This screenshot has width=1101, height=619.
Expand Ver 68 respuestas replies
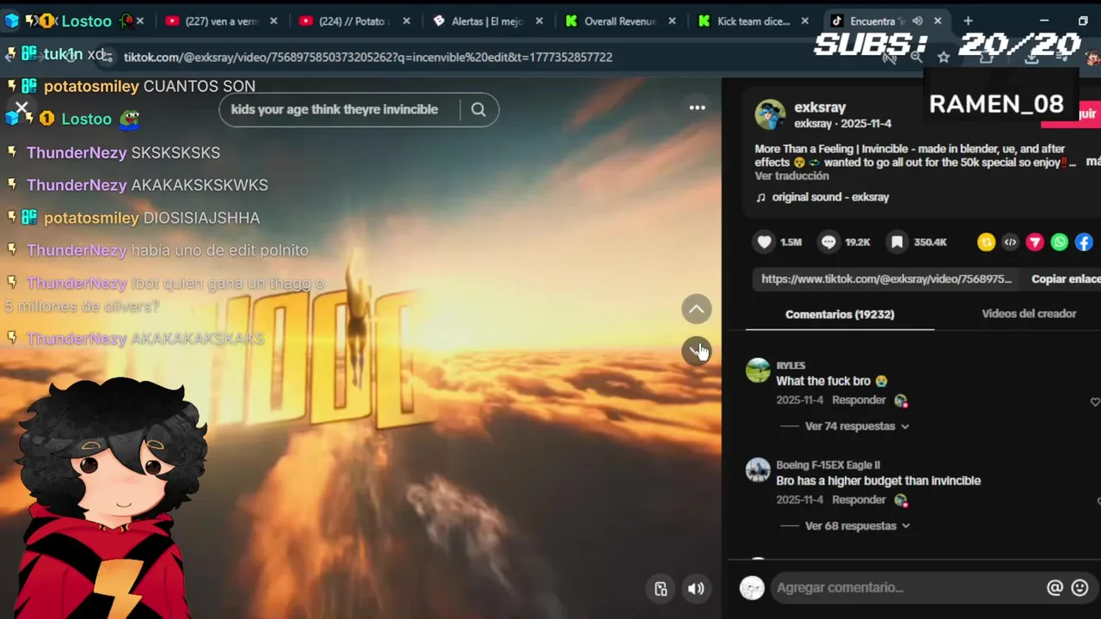857,526
